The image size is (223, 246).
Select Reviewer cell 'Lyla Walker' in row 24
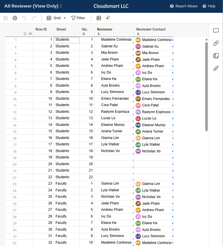(x=114, y=190)
